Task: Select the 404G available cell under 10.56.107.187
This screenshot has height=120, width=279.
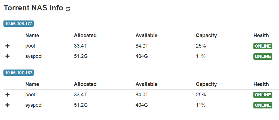Action: coord(142,105)
